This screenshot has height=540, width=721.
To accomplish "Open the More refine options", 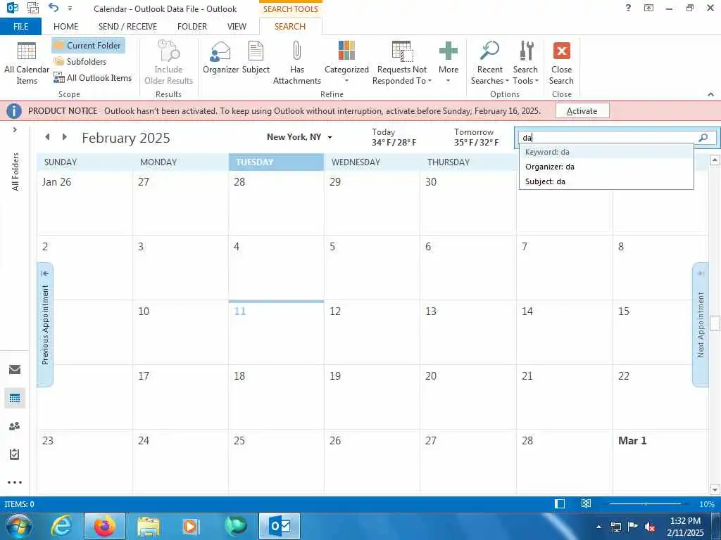I will pos(449,63).
